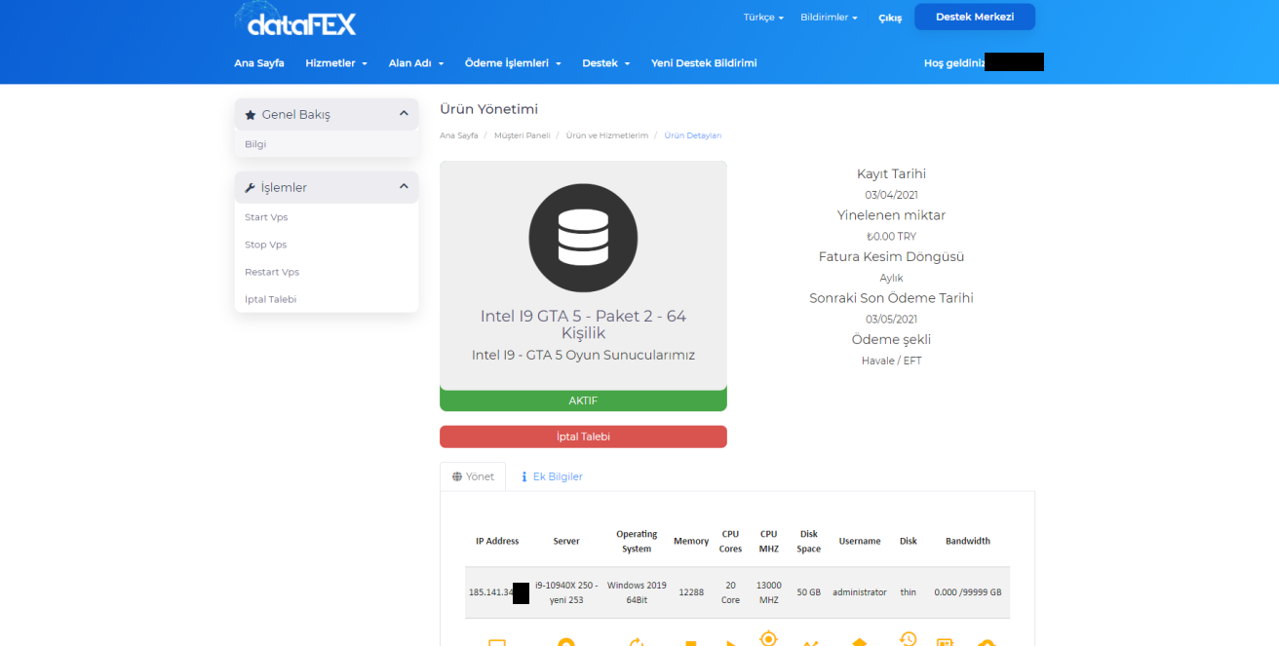Click İptal Talebi in sidebar

270,299
